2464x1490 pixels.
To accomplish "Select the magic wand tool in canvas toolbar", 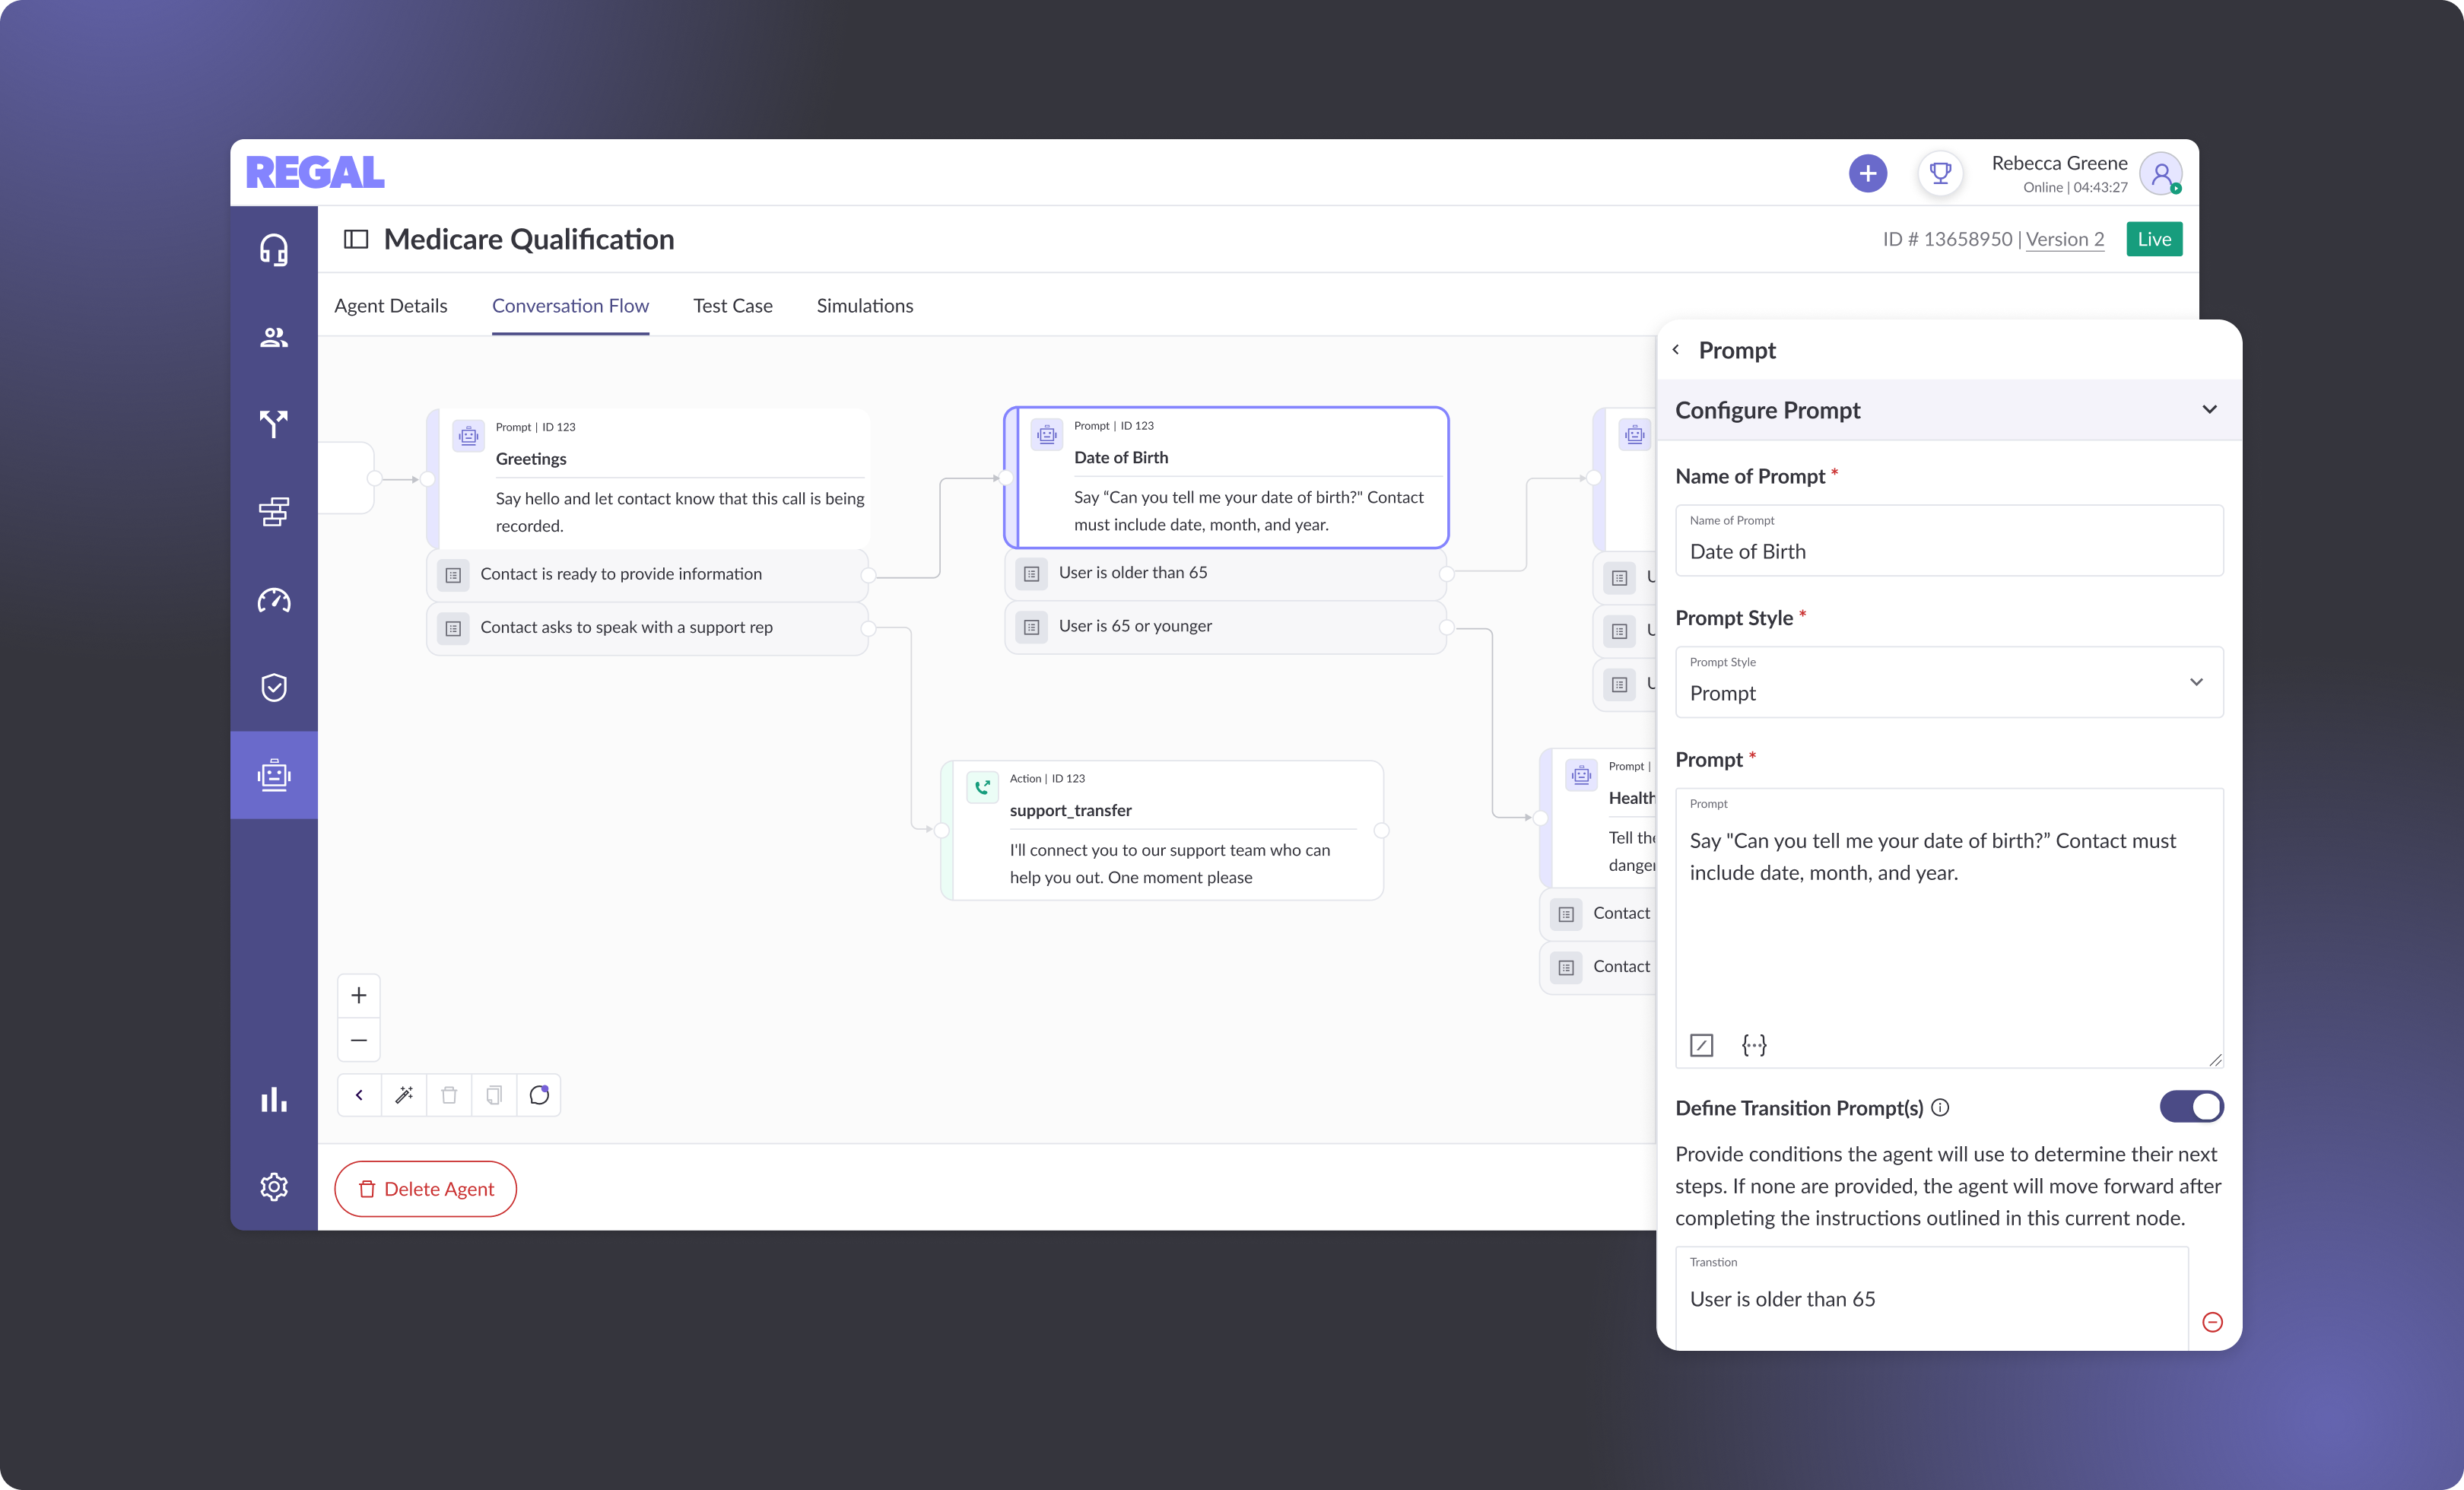I will tap(404, 1095).
